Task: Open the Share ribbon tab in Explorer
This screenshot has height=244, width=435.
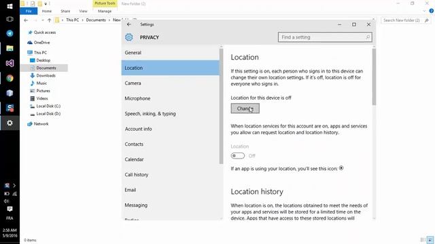Action: tap(65, 11)
